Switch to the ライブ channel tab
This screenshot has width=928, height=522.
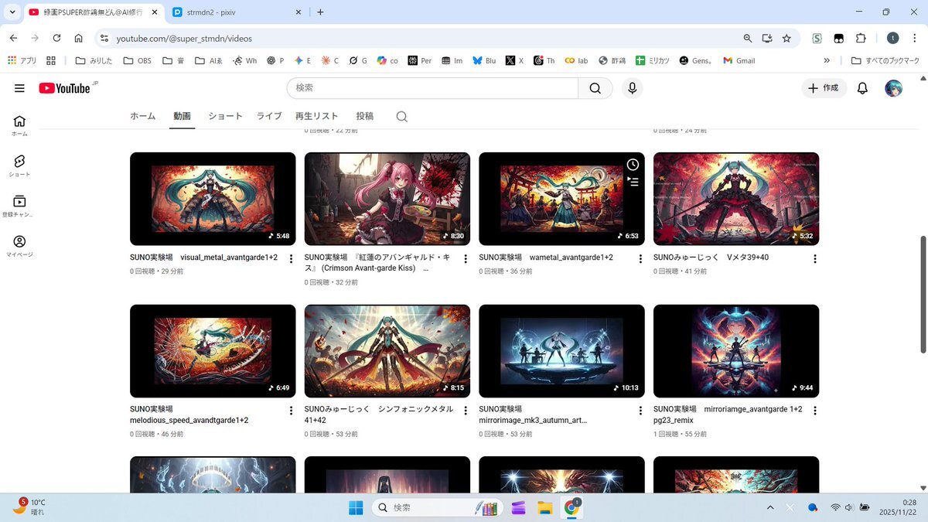coord(269,116)
